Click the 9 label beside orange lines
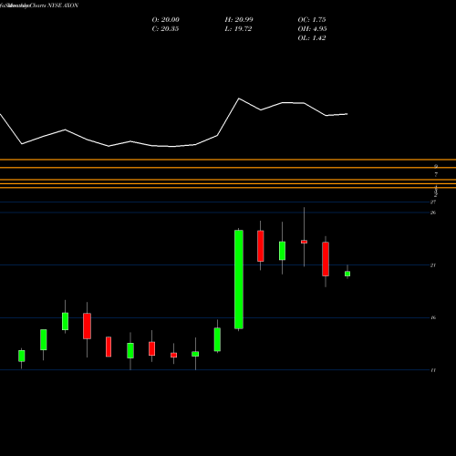This screenshot has width=456, height=456. point(436,166)
